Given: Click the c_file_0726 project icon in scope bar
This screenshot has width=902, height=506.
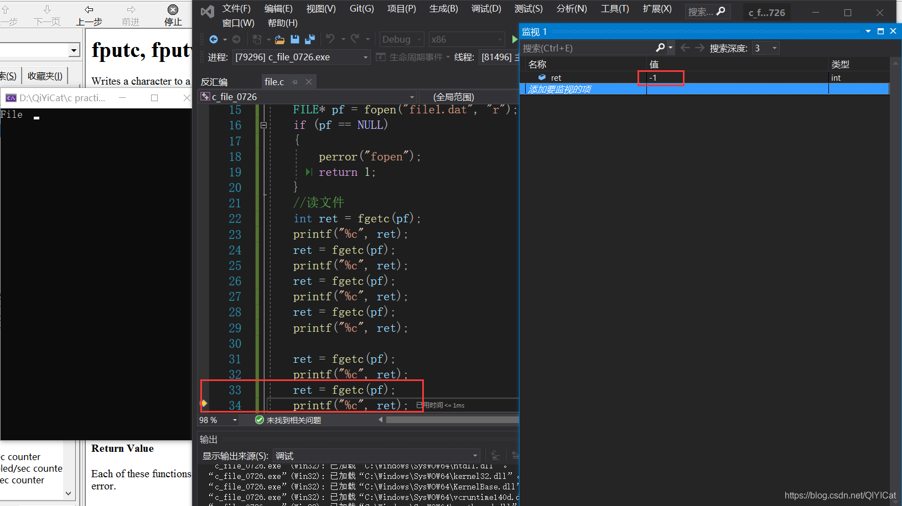Looking at the screenshot, I should tap(205, 97).
